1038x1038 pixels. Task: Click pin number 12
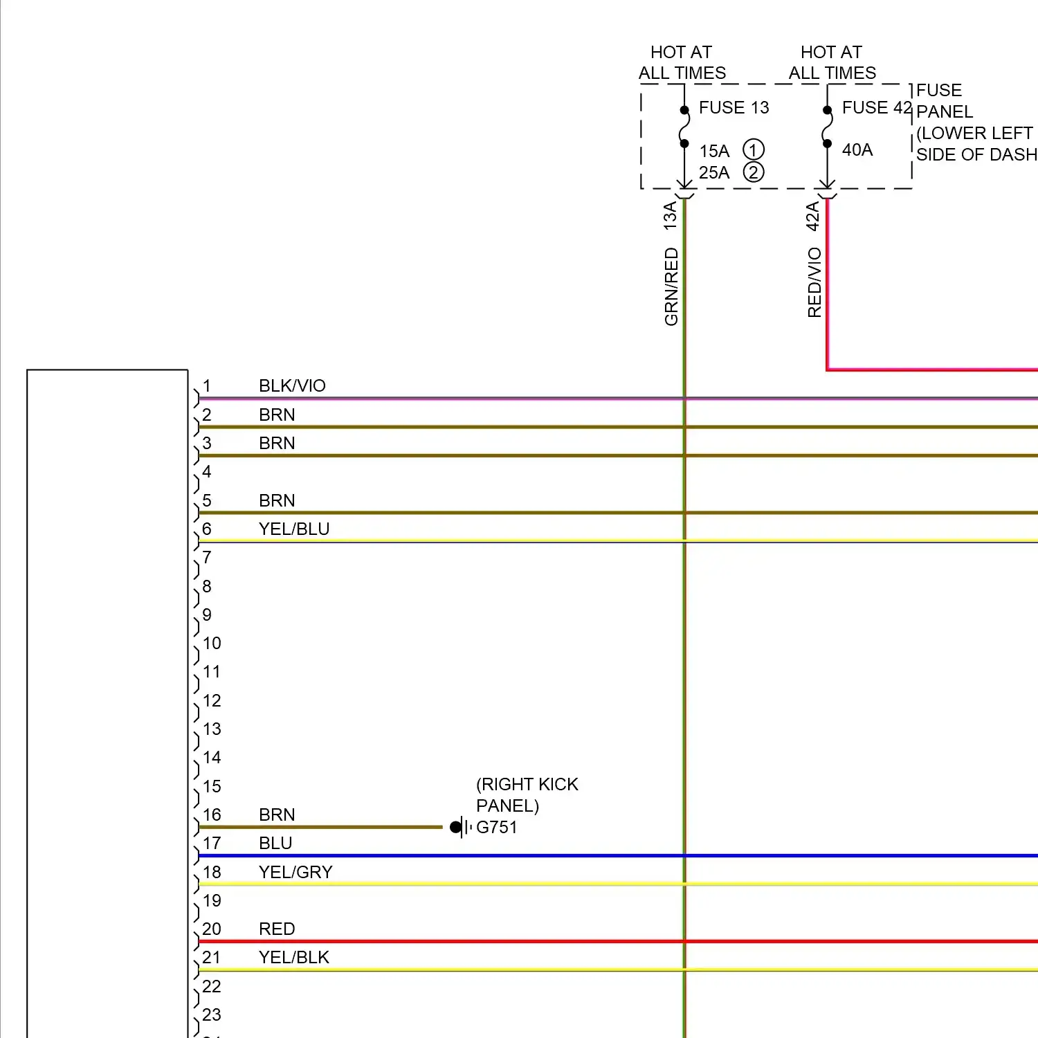tap(212, 700)
